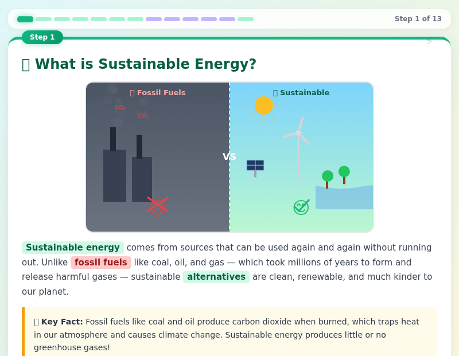
Task: Click the green checkmark badge
Action: point(300,207)
